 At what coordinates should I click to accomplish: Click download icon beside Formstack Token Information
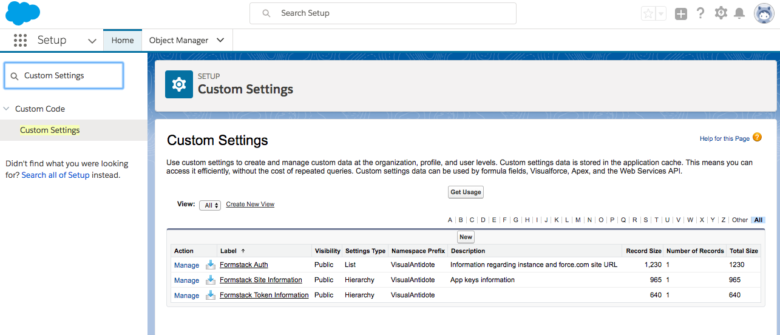[211, 296]
